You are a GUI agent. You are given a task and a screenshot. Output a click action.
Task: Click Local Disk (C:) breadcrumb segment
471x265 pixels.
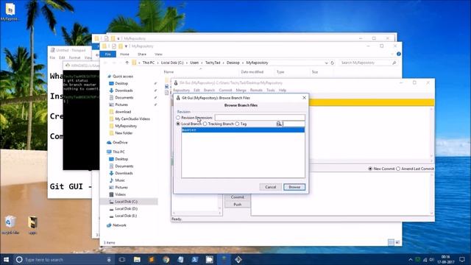click(x=172, y=63)
